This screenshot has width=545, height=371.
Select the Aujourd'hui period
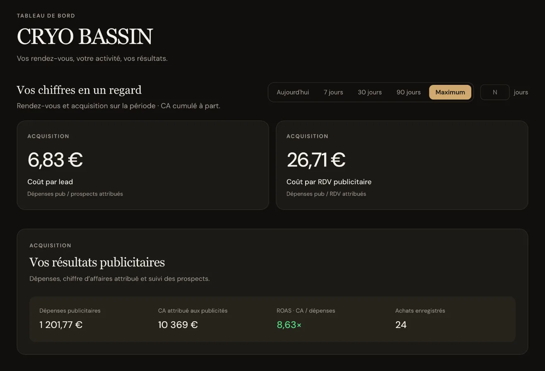point(293,92)
